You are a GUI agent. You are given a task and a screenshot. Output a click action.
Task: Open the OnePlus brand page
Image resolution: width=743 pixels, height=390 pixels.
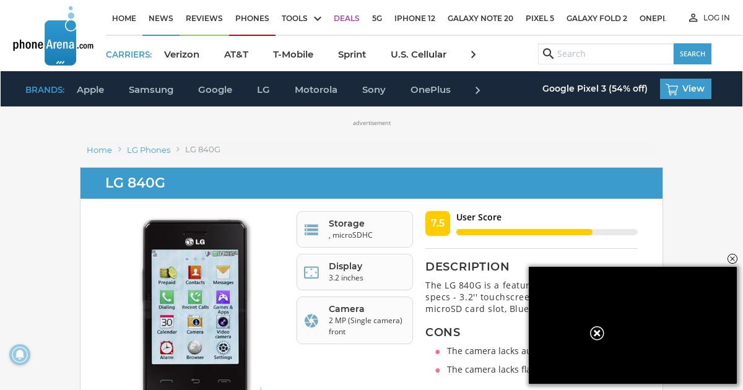430,90
